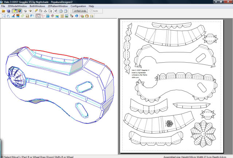This screenshot has width=233, height=158.
Task: Select the red join/disjoin nodes tool icon
Action: coord(43,16)
